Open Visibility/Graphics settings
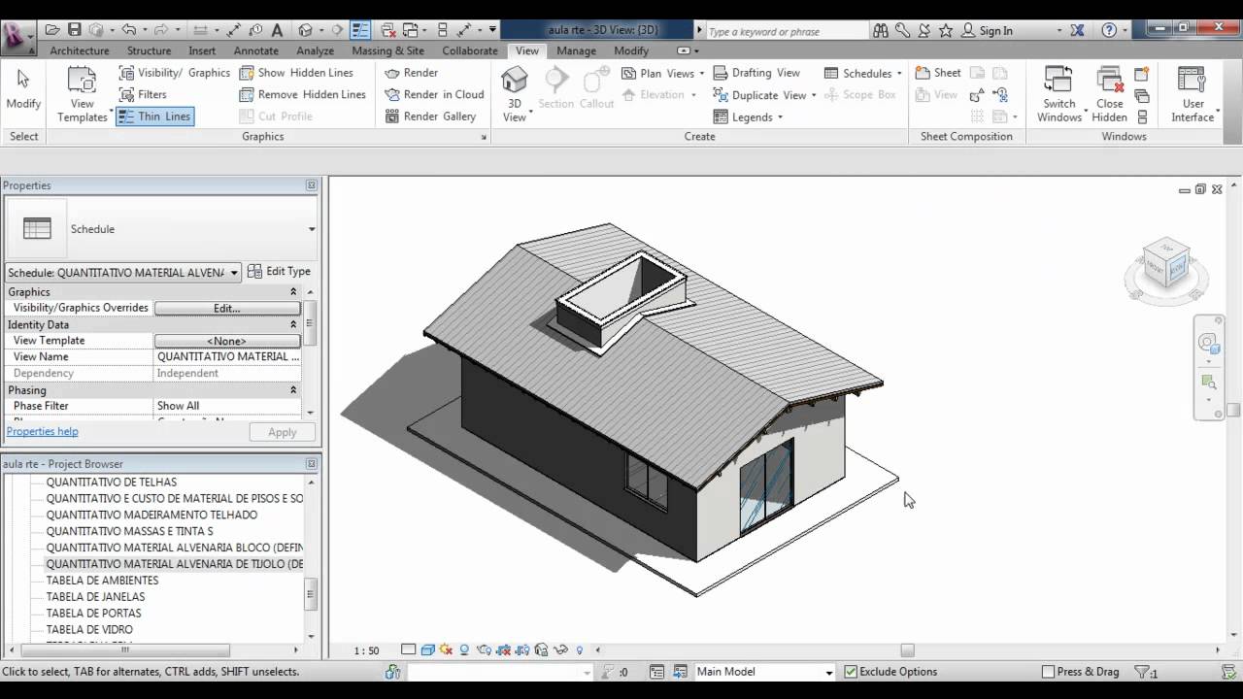The image size is (1243, 699). (175, 73)
